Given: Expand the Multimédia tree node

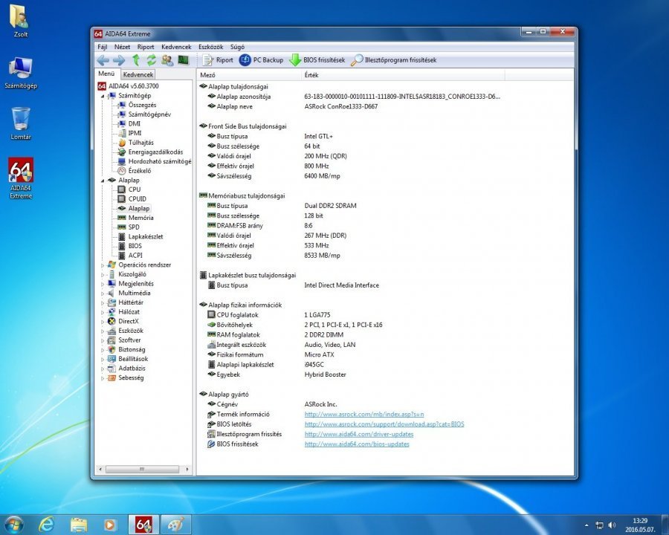Looking at the screenshot, I should [x=102, y=293].
